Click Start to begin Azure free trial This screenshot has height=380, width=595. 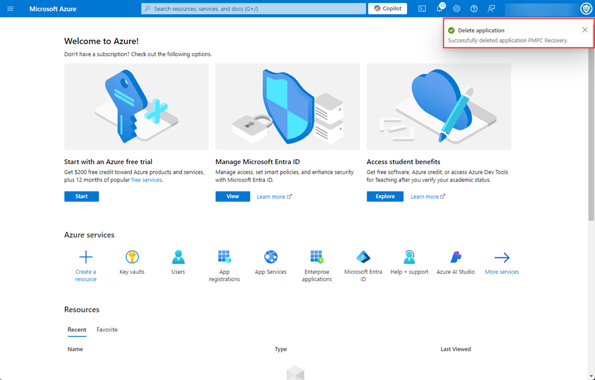[x=81, y=196]
